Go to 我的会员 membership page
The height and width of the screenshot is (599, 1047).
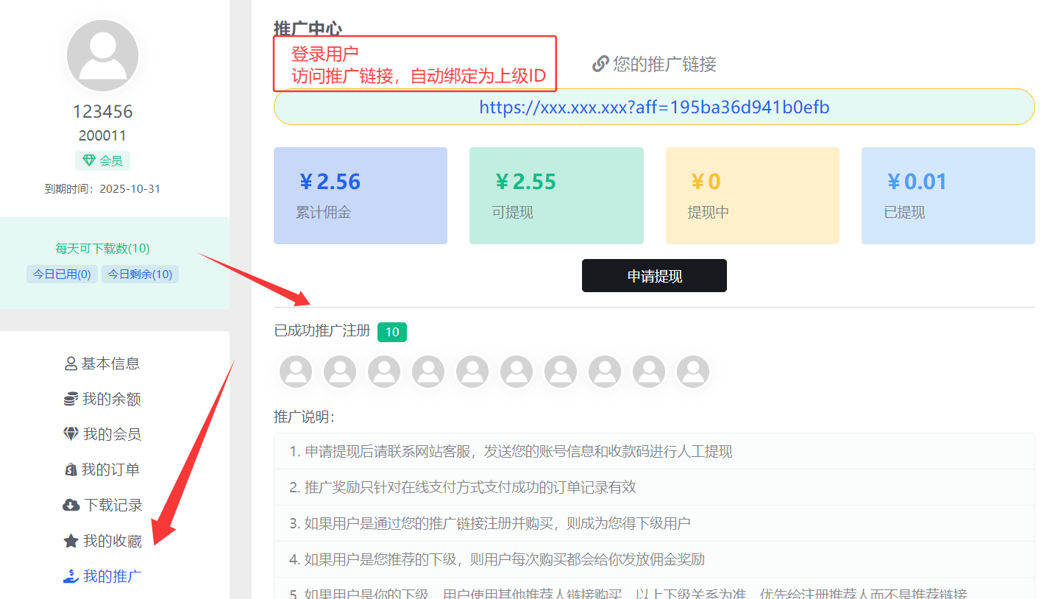pos(102,434)
